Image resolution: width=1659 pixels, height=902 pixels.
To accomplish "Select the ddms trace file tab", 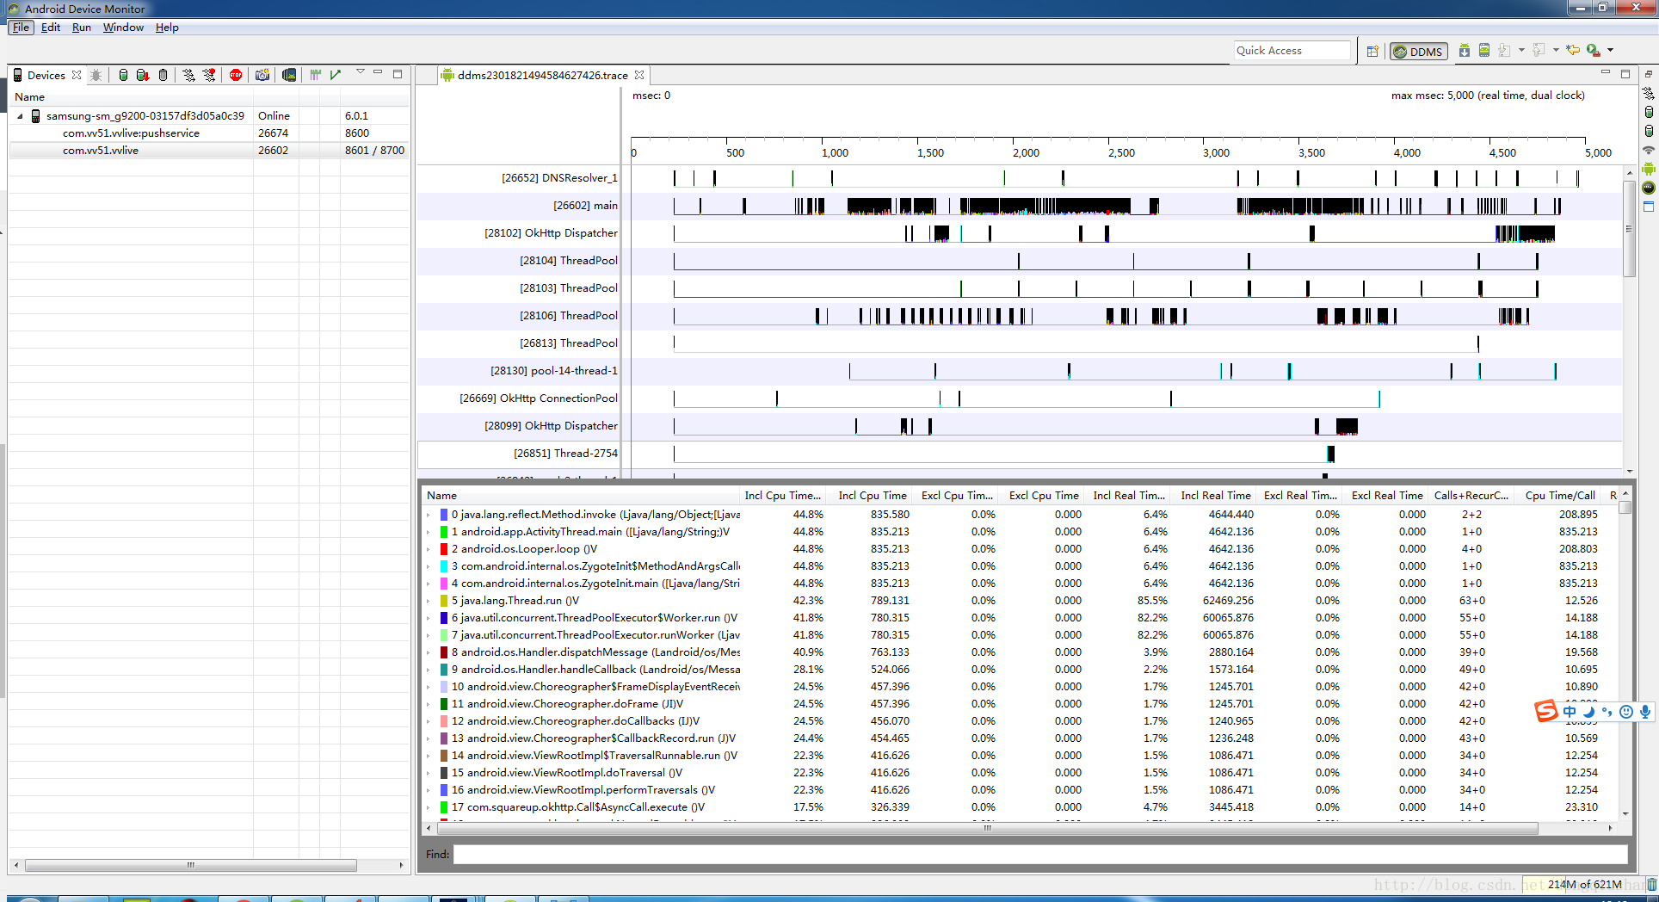I will point(542,76).
